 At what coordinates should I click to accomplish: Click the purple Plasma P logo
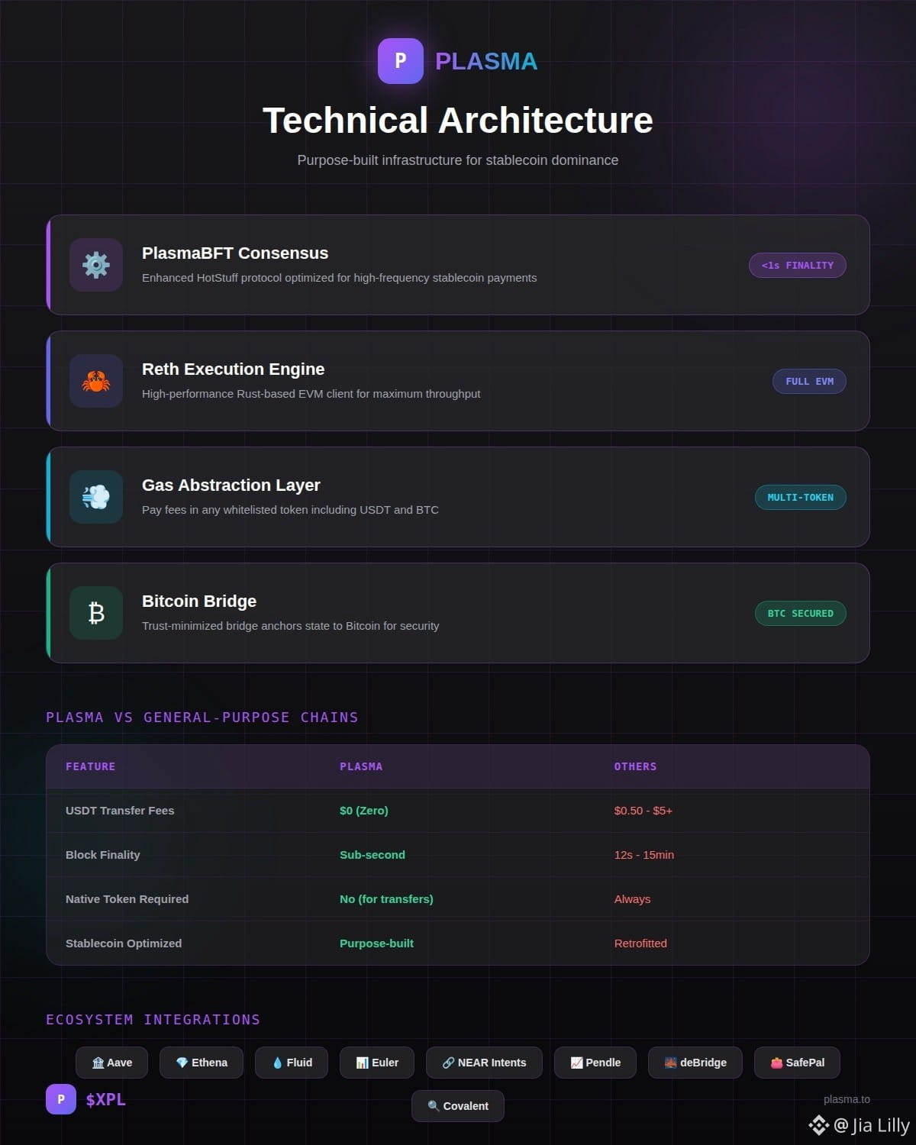[400, 61]
